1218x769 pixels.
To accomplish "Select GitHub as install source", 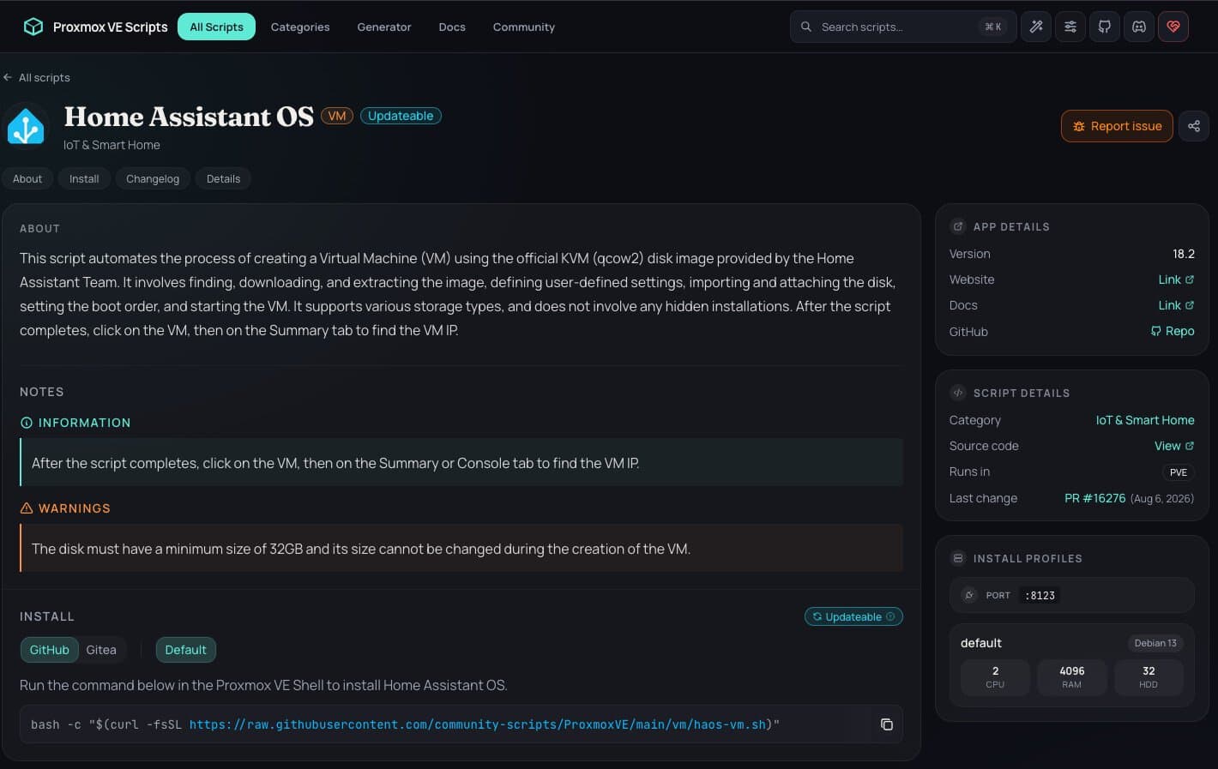I will click(50, 650).
